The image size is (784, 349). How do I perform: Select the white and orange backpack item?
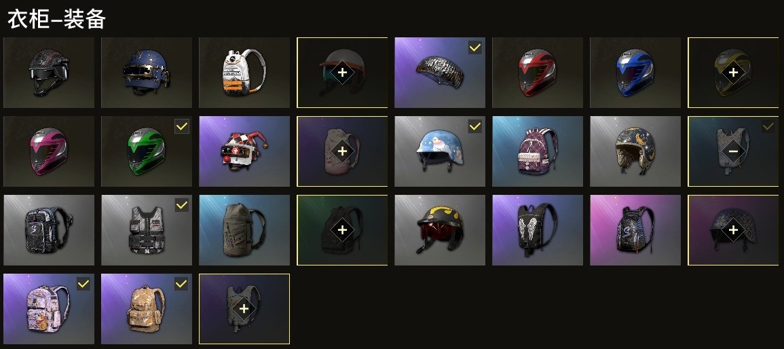coord(244,73)
